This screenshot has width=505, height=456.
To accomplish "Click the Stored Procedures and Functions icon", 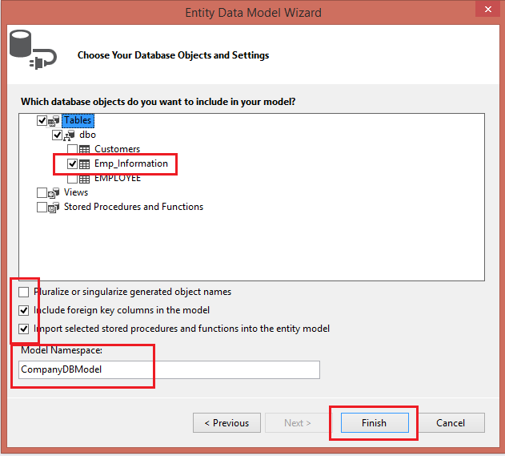I will [54, 208].
